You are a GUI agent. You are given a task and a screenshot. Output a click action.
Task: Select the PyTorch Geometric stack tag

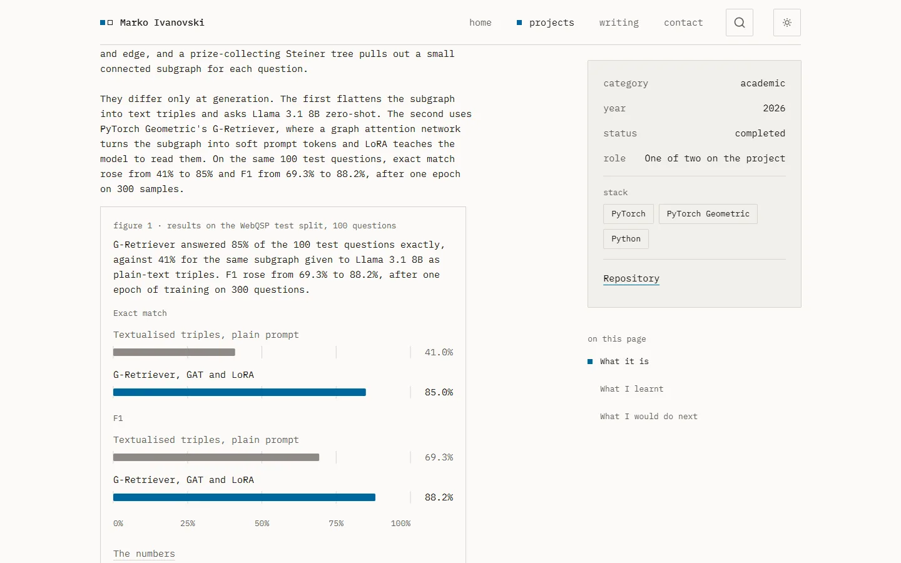pyautogui.click(x=708, y=214)
